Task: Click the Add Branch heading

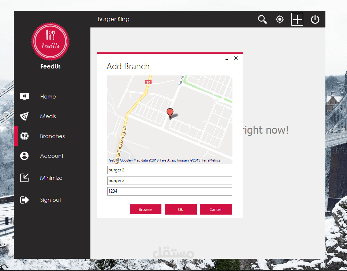Action: click(x=128, y=66)
